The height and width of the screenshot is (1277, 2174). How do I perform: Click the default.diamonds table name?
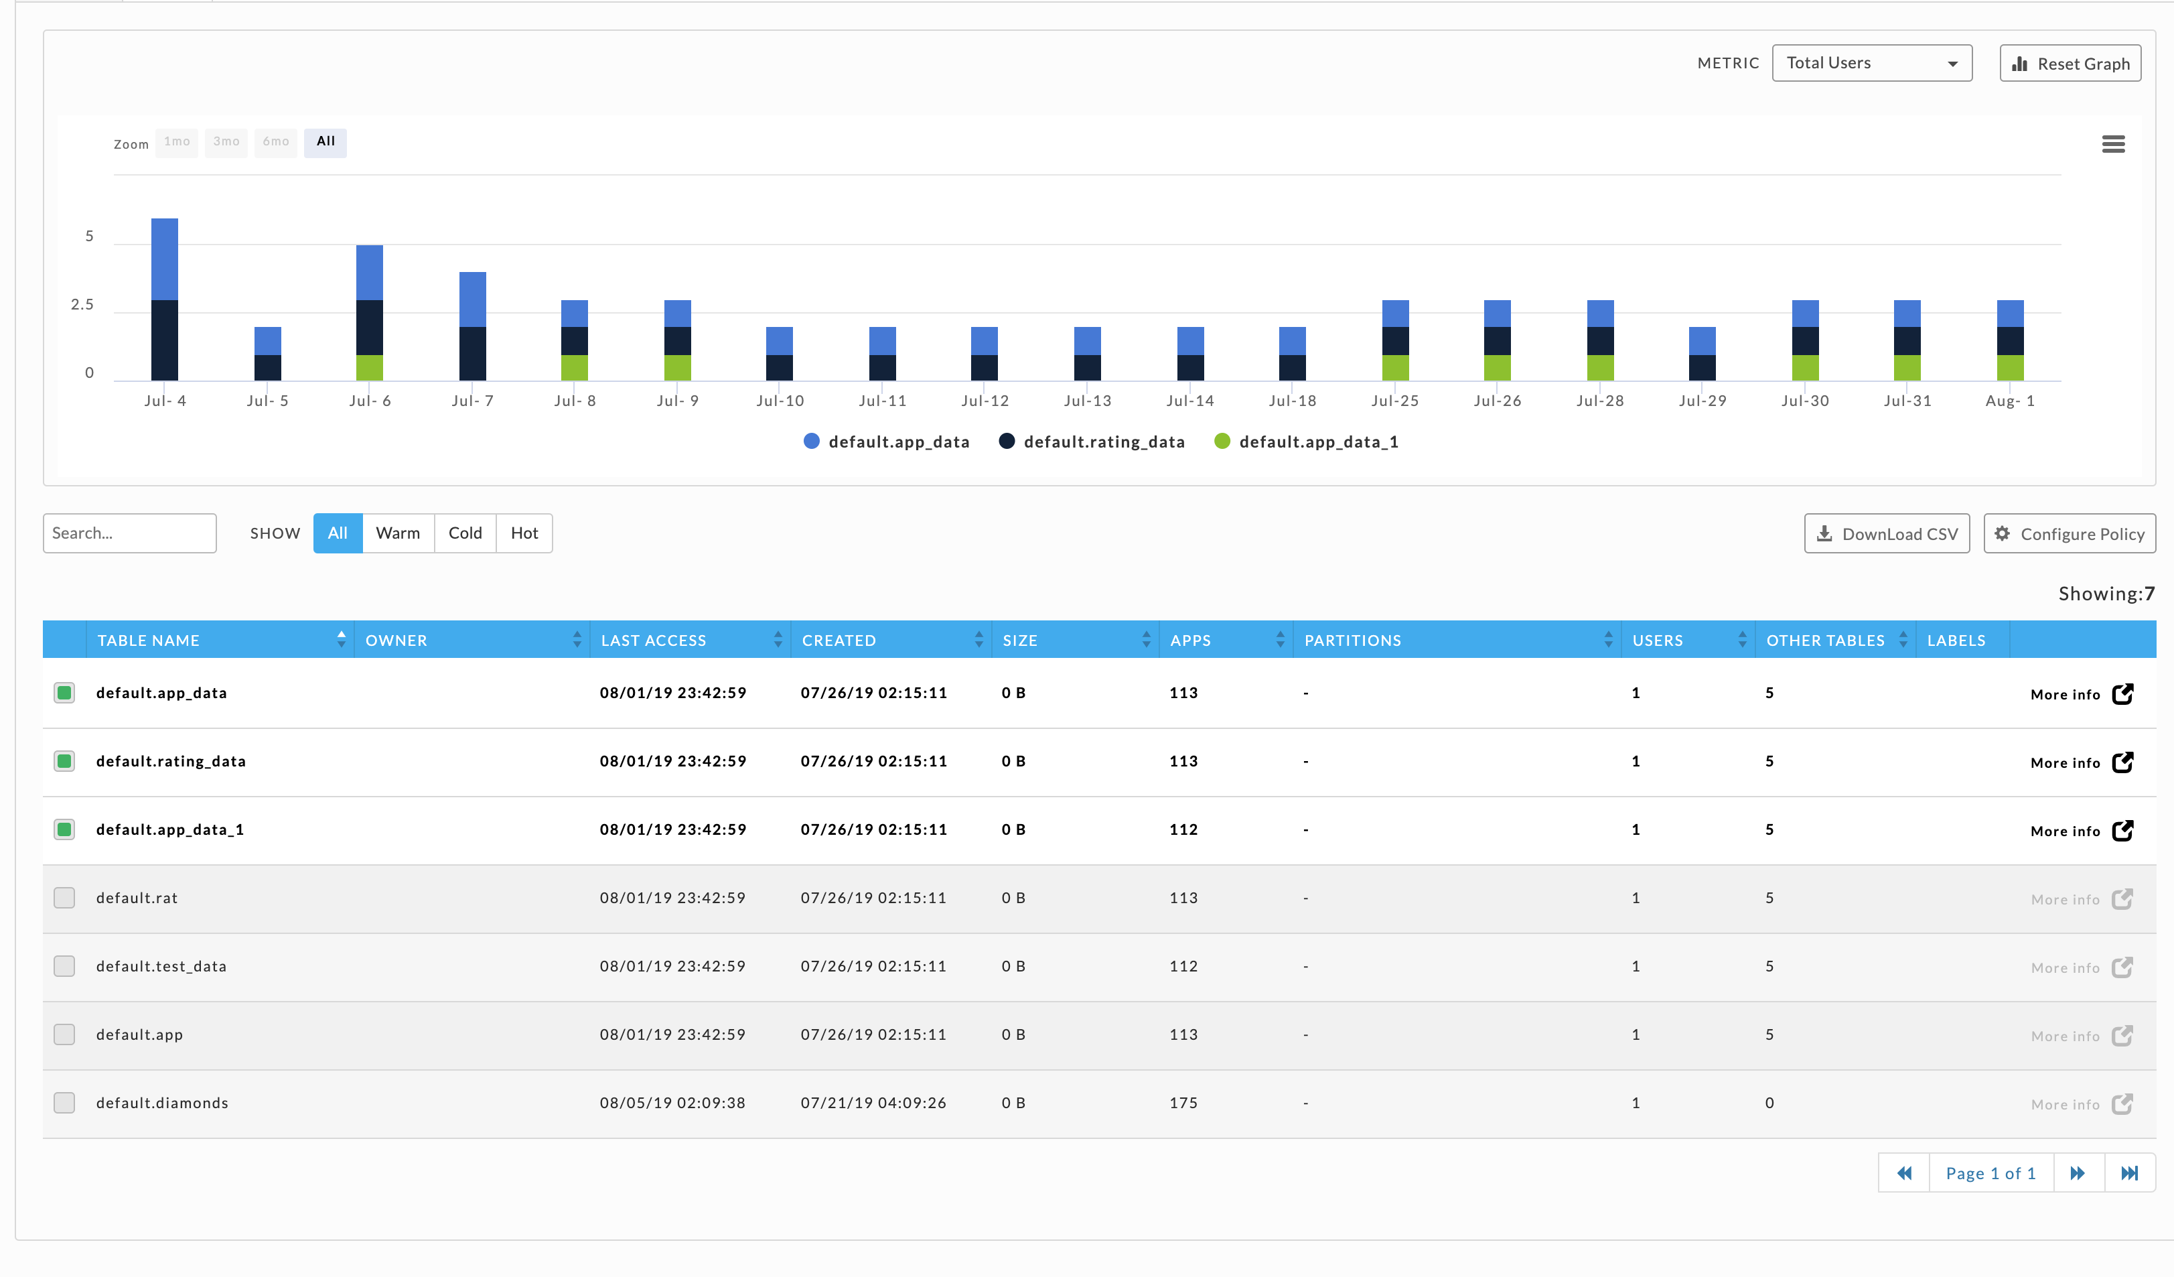point(162,1103)
